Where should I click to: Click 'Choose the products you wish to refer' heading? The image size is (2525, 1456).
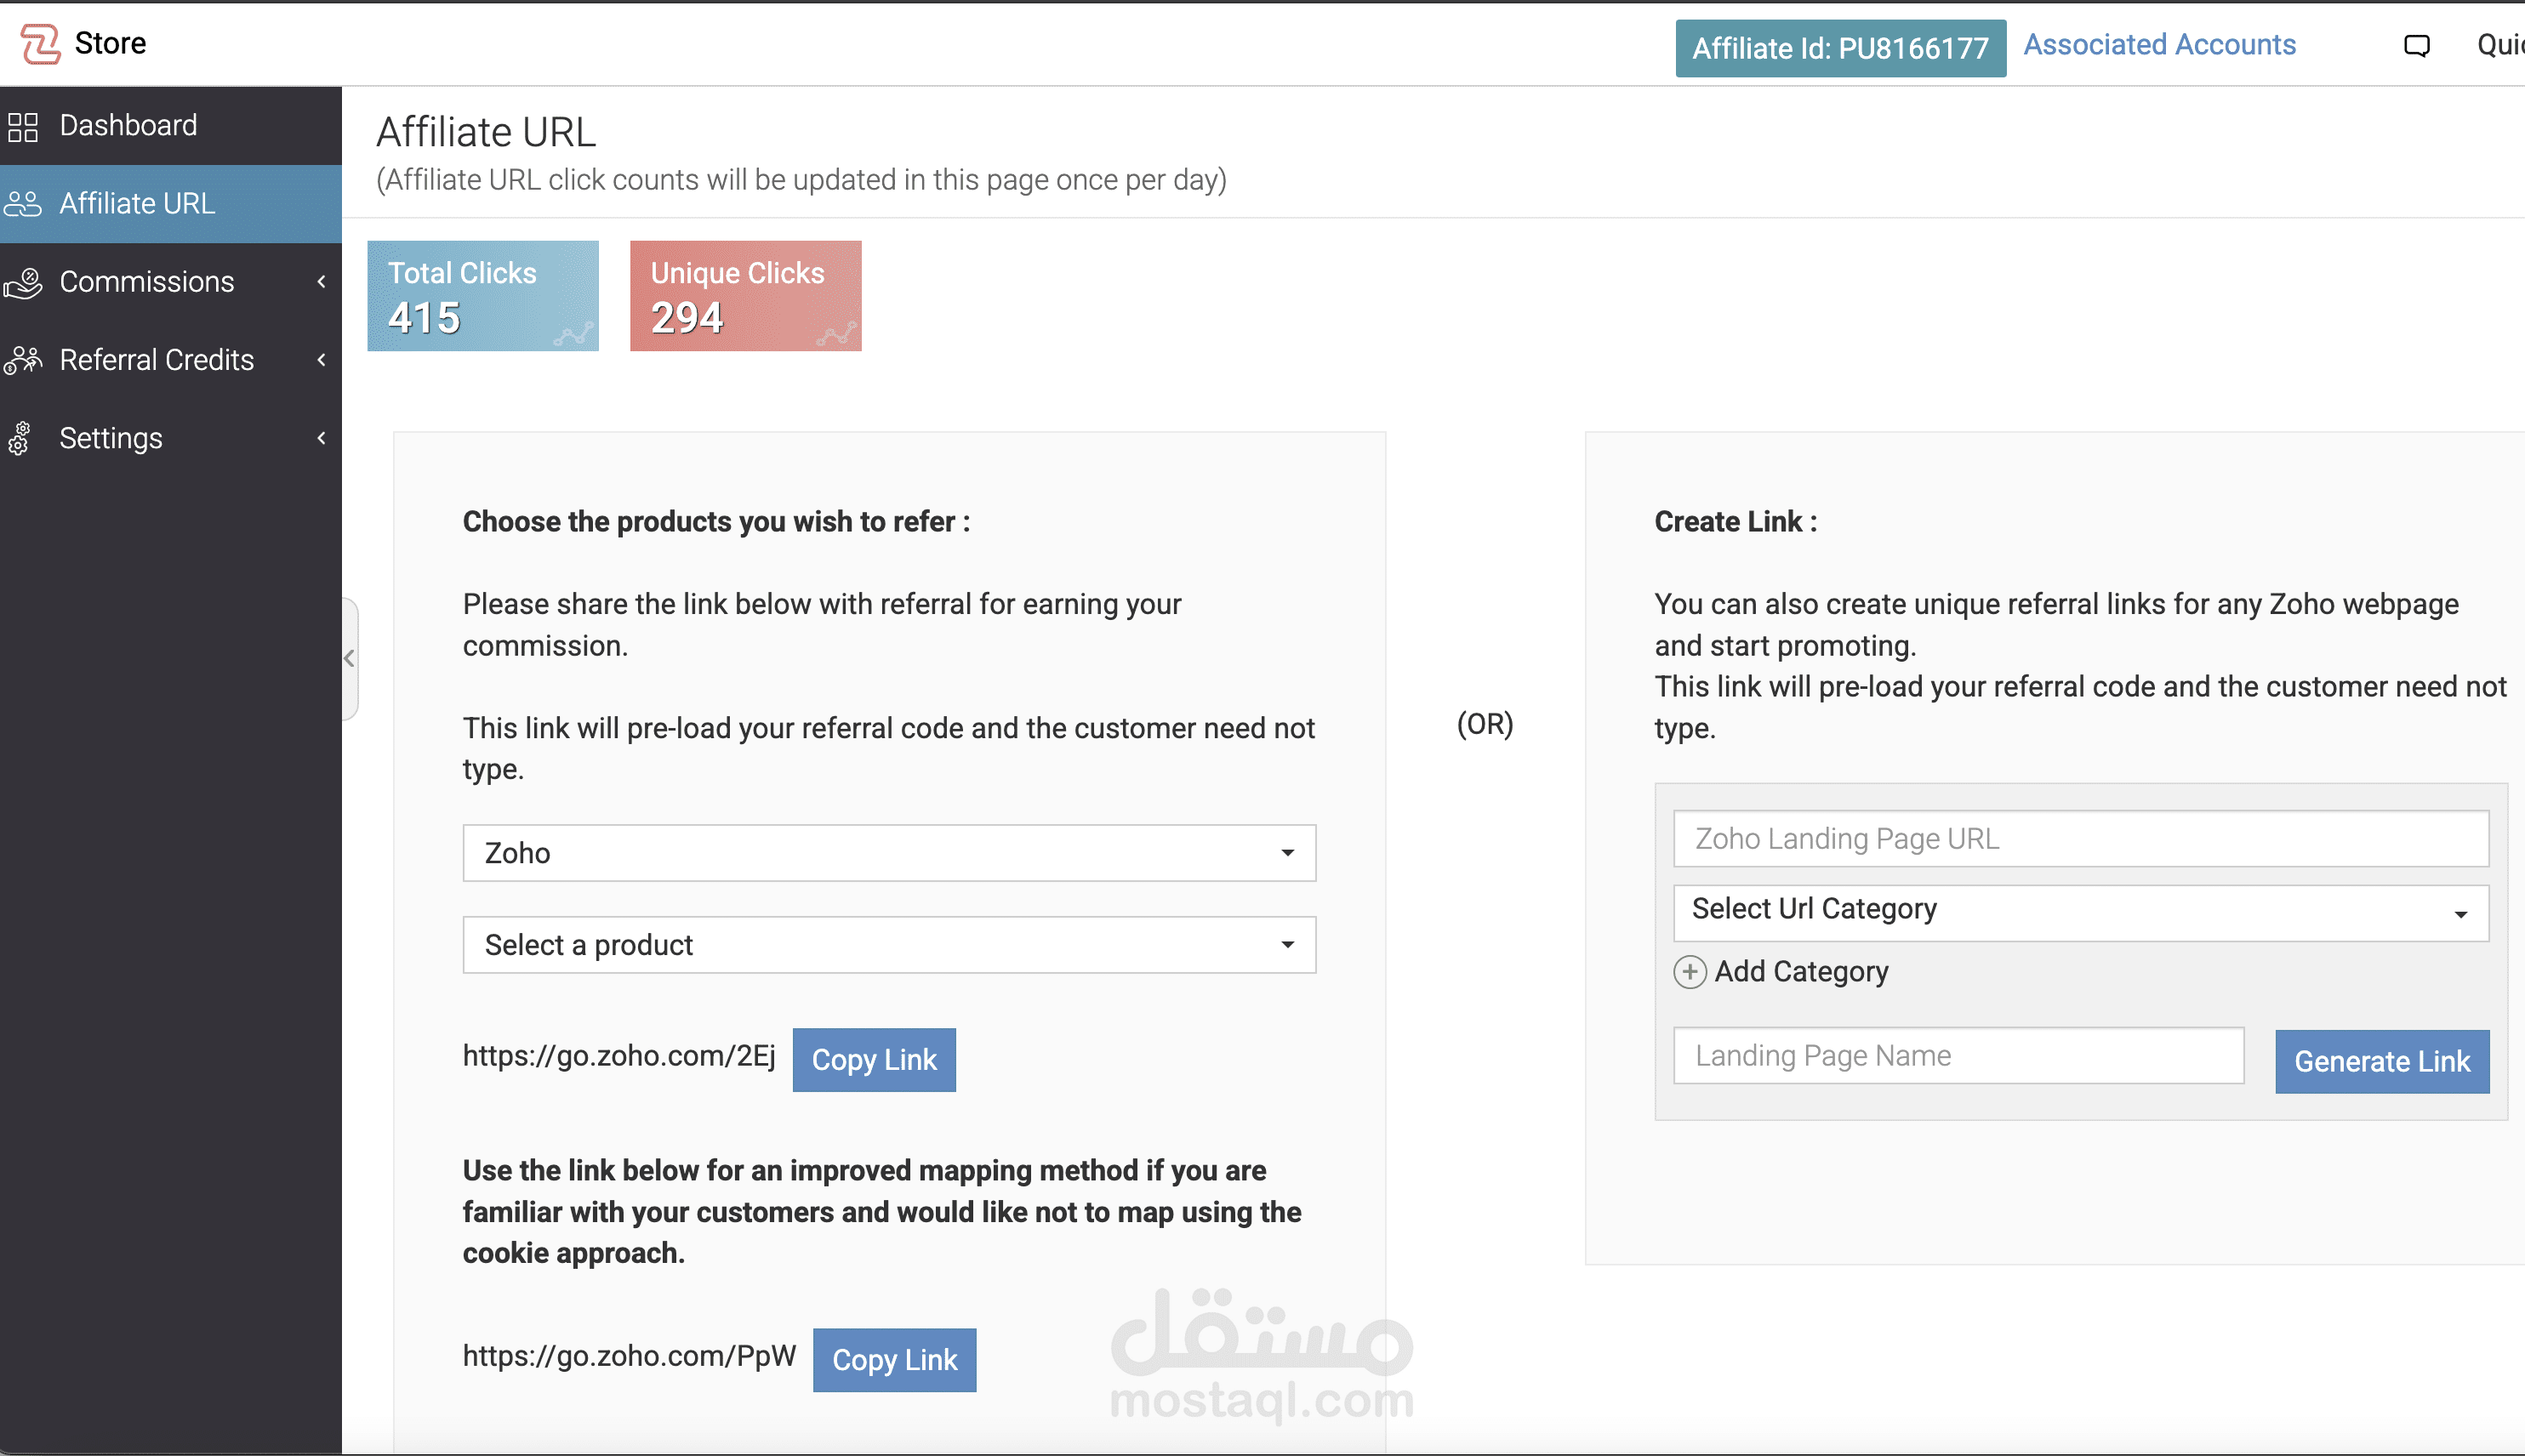coord(716,522)
